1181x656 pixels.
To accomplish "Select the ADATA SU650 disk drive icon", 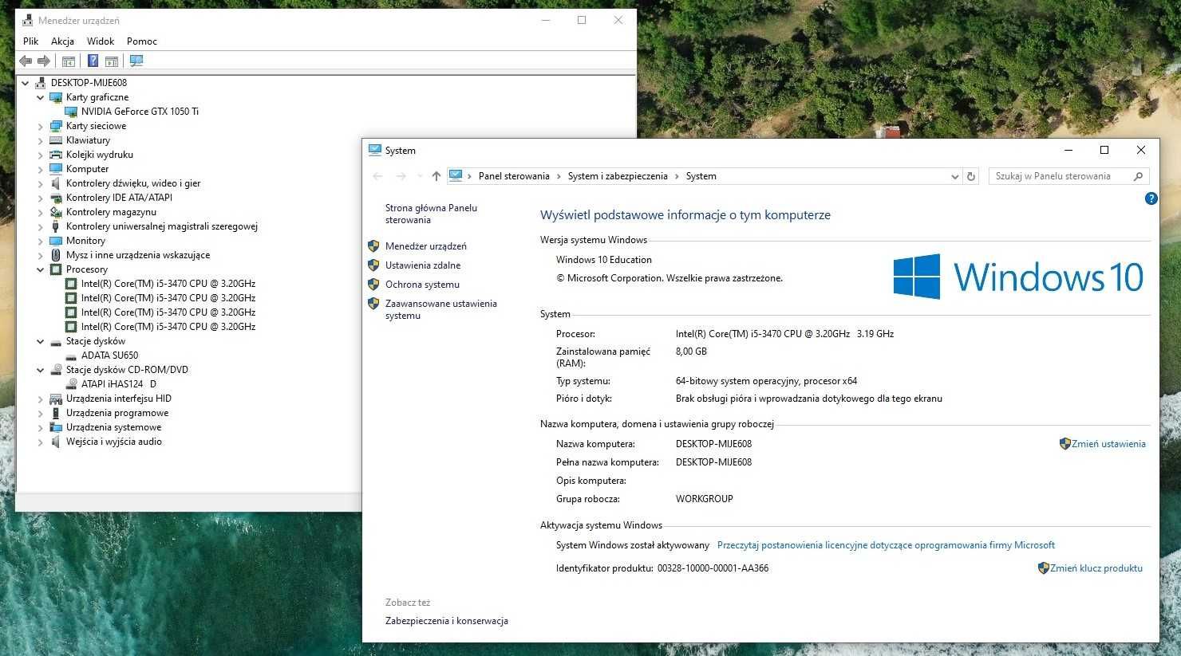I will (x=71, y=355).
